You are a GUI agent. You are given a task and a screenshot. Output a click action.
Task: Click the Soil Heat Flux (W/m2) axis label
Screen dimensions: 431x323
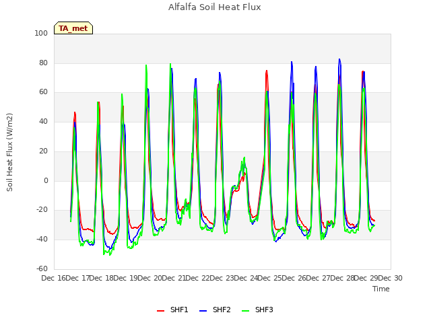pyautogui.click(x=9, y=152)
